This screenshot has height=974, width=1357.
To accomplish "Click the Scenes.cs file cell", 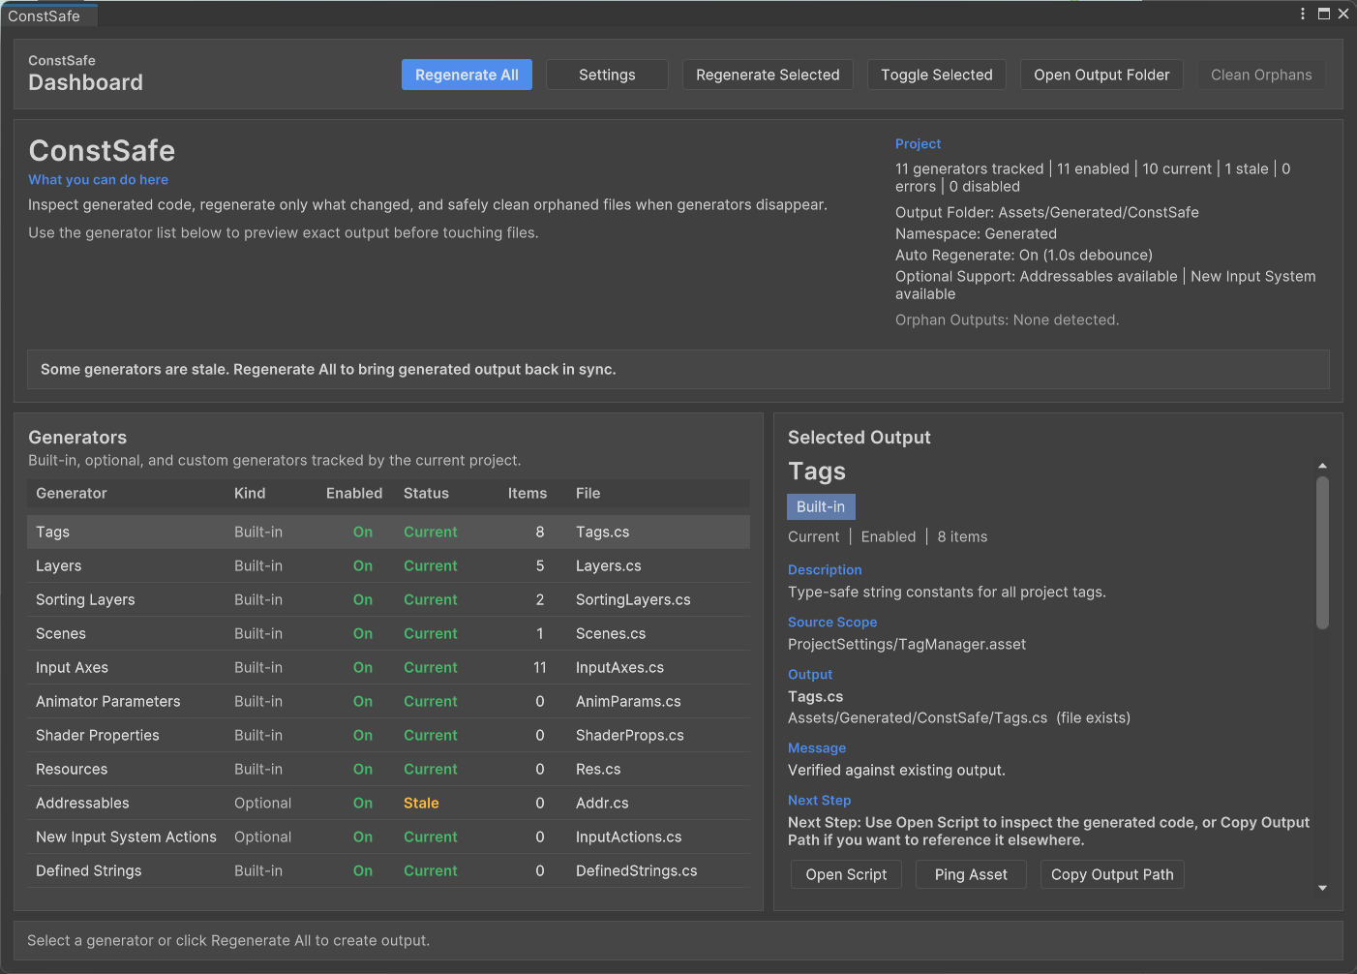I will click(x=611, y=633).
